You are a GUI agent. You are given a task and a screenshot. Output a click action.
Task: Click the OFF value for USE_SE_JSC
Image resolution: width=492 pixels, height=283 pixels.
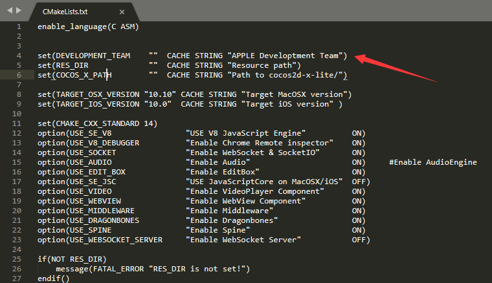click(x=361, y=182)
